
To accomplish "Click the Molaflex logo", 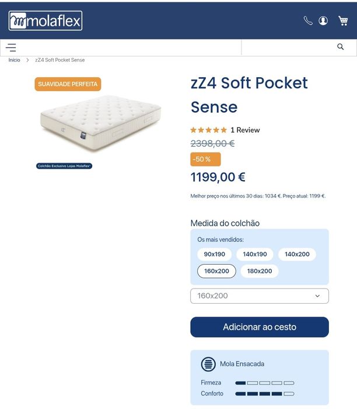I will 45,21.
